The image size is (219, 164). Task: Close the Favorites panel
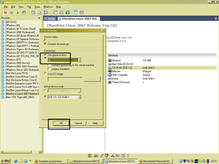(x=39, y=18)
